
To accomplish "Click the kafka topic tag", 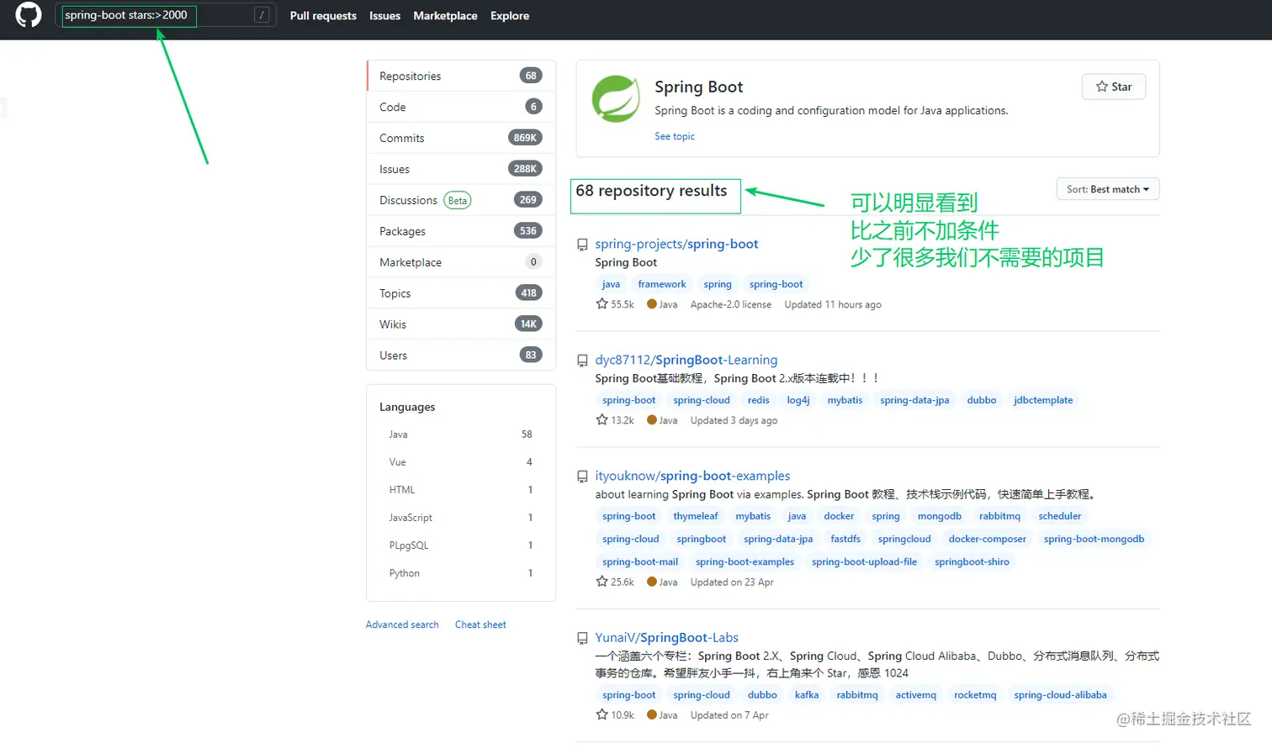I will click(x=807, y=695).
